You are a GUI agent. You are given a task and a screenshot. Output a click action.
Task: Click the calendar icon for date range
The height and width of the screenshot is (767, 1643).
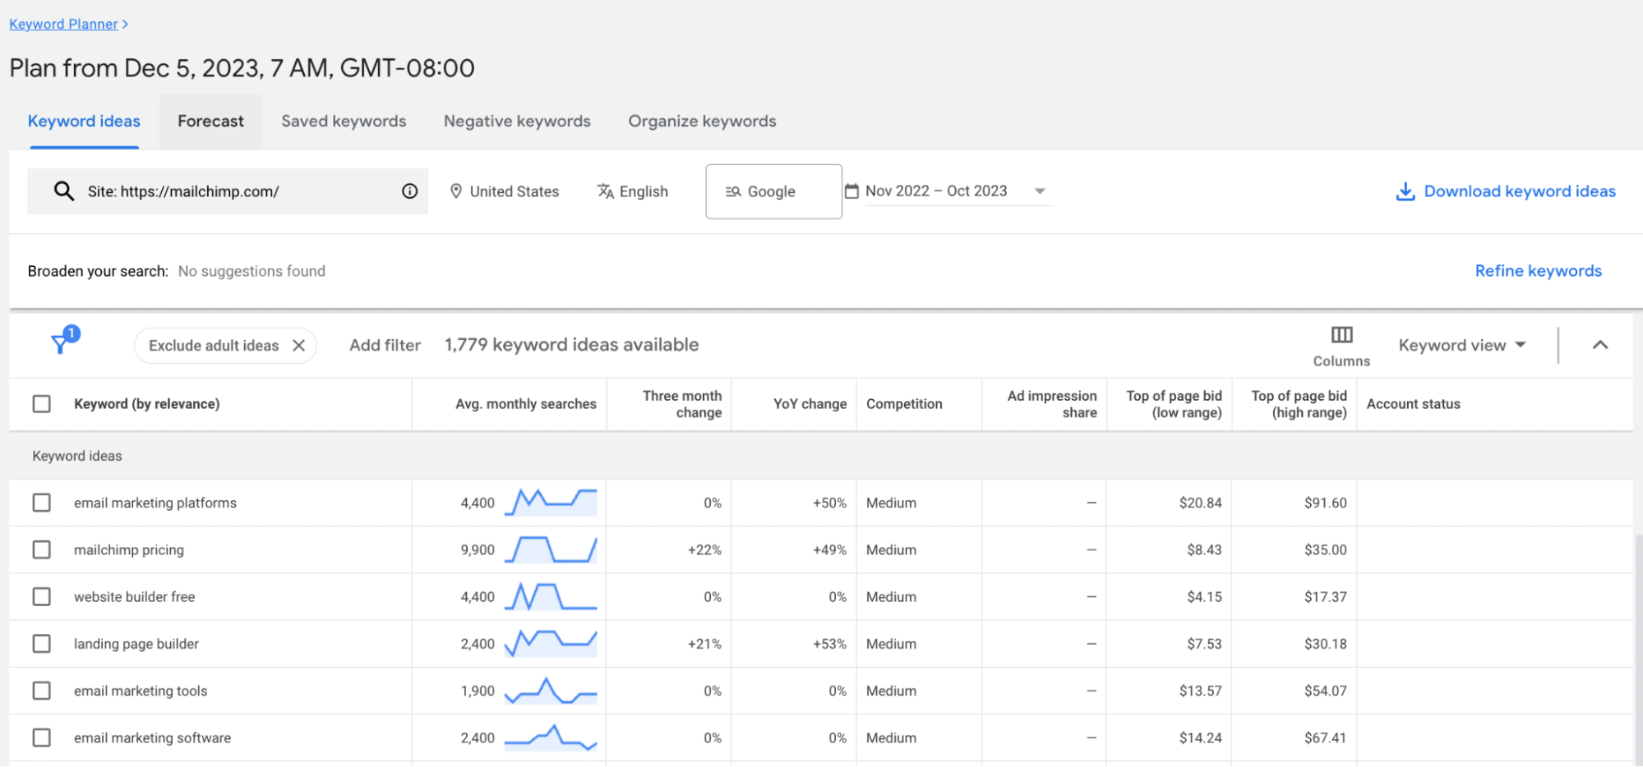(851, 191)
